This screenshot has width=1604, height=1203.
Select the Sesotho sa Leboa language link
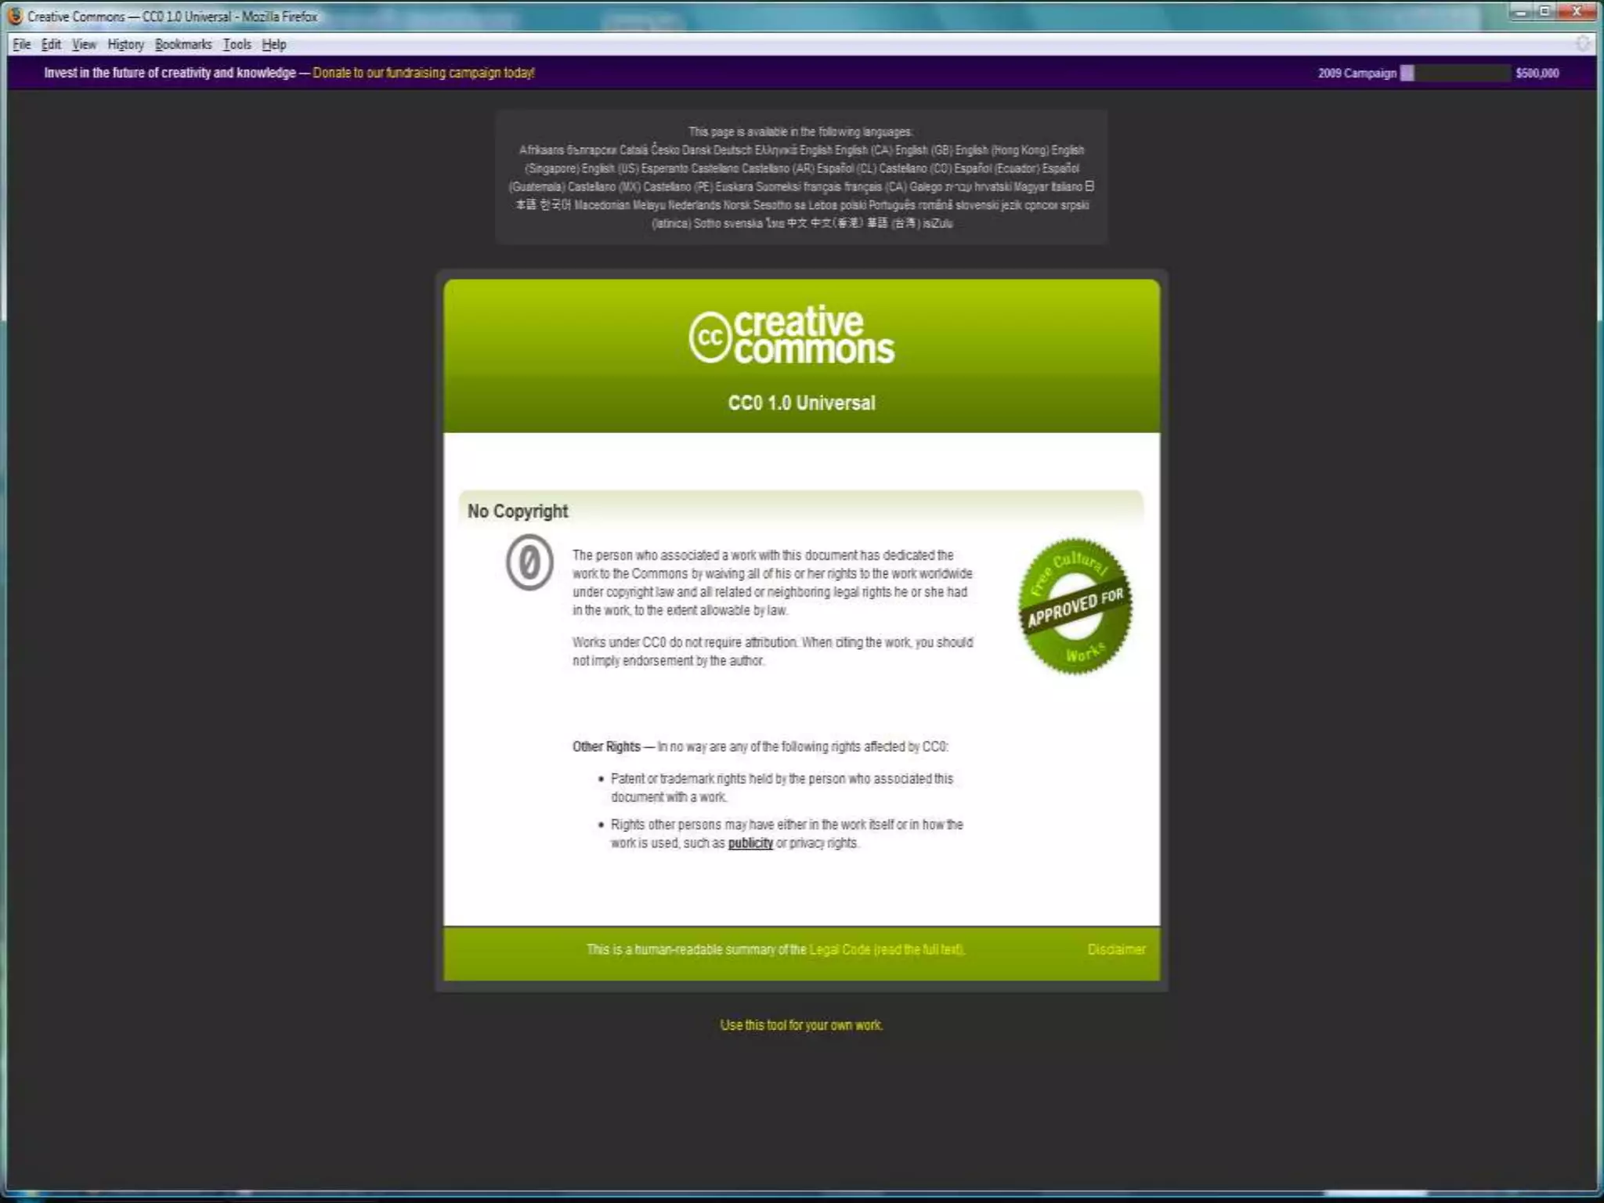795,205
